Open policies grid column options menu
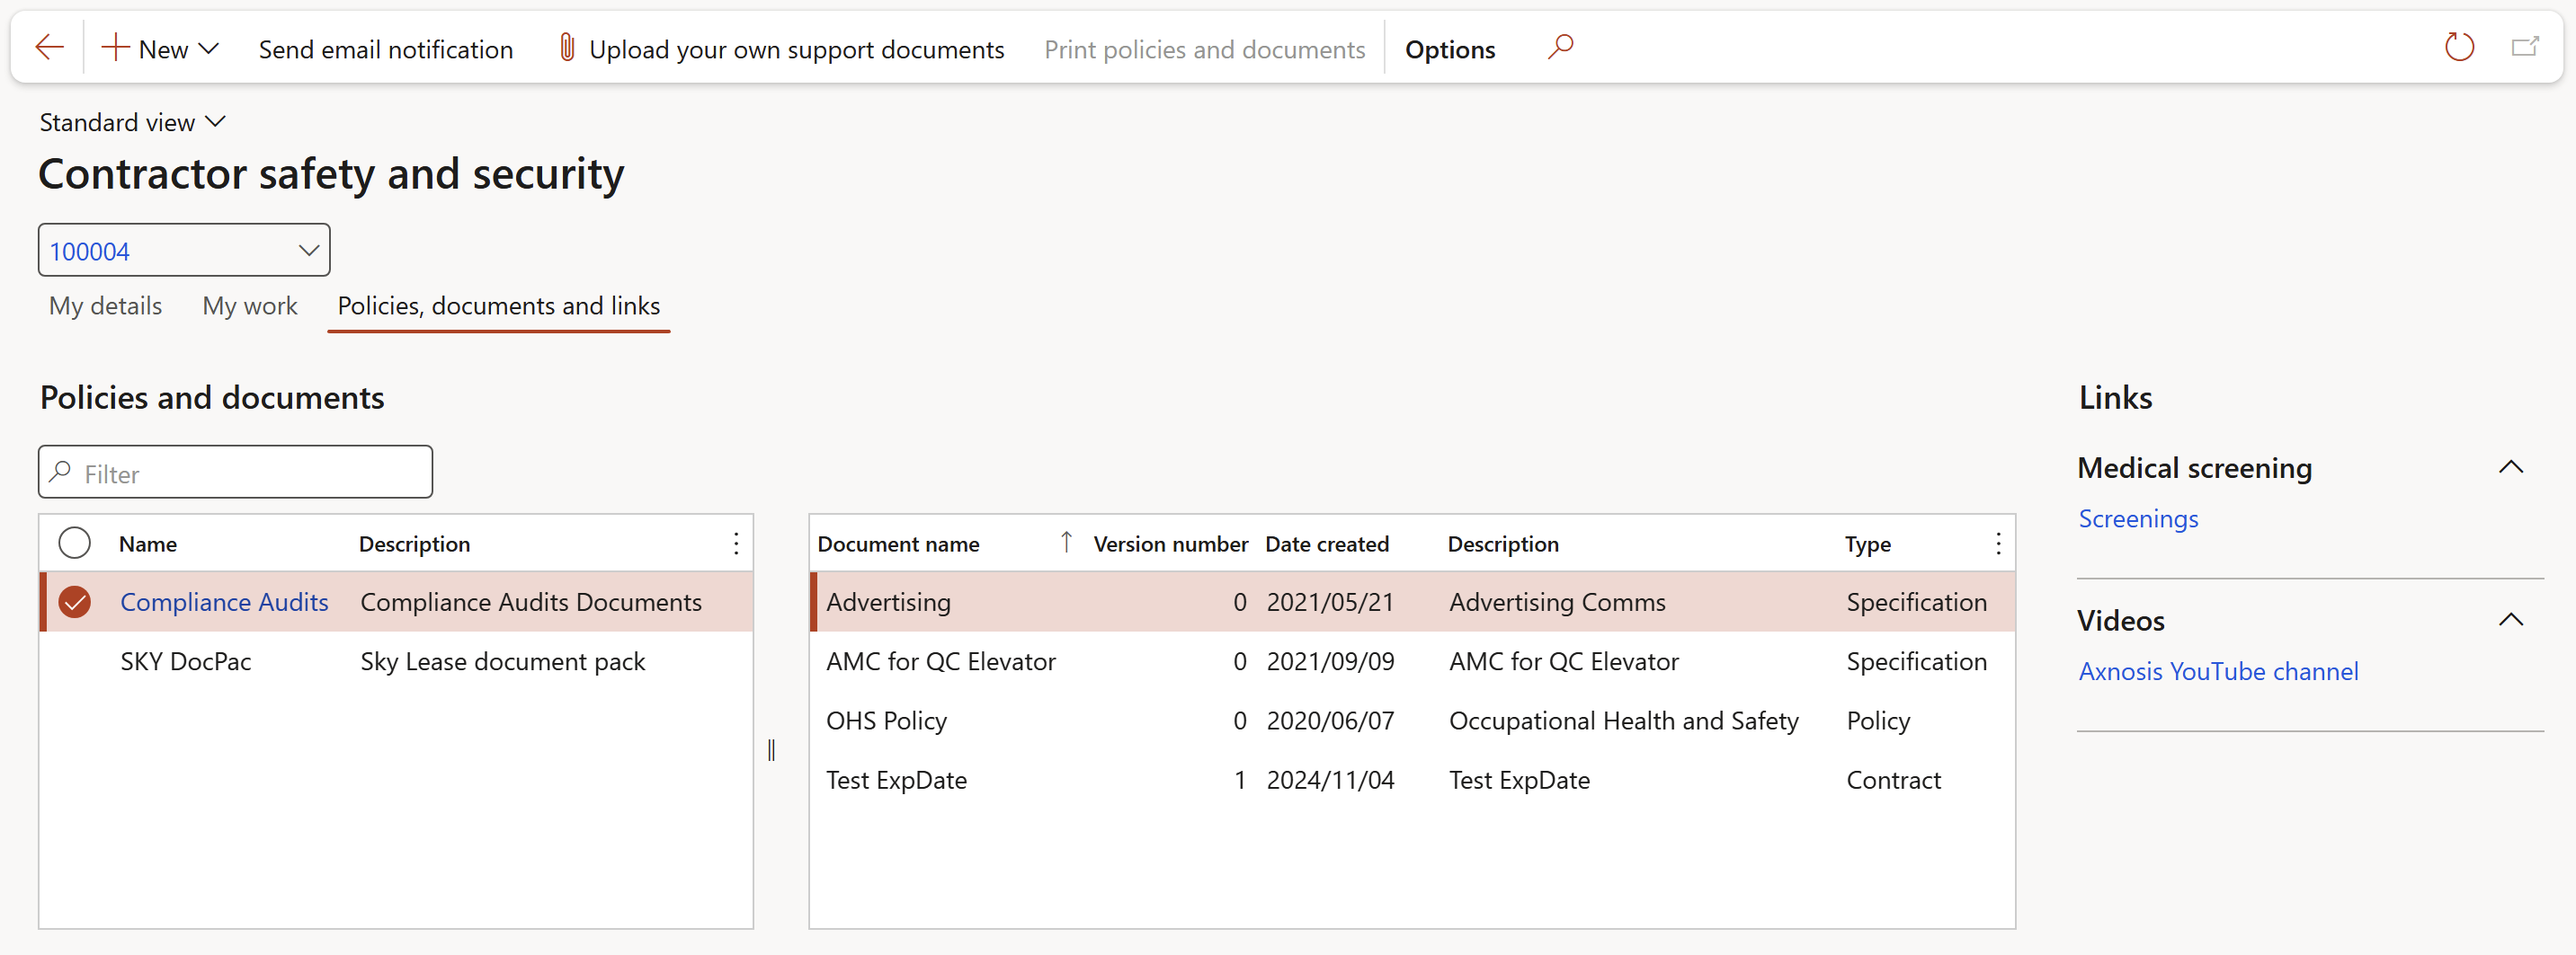The height and width of the screenshot is (955, 2576). (736, 544)
